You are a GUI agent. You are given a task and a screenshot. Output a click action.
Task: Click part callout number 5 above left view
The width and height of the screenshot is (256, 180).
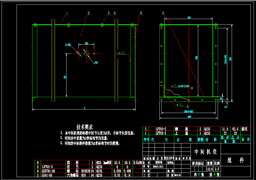(141, 13)
